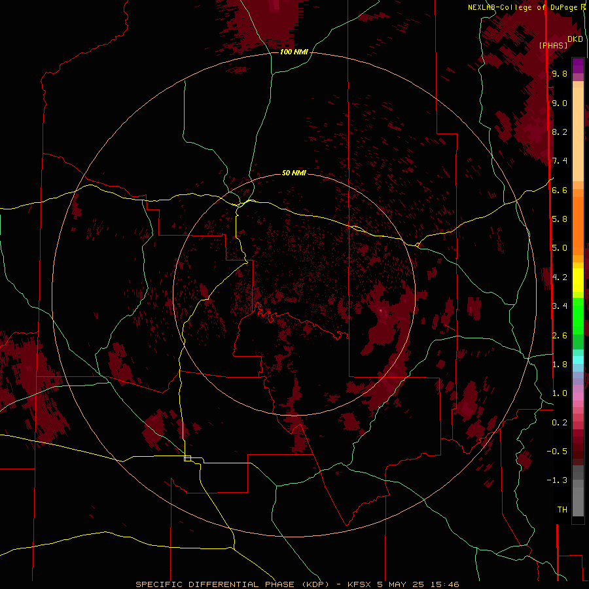Pick the peach segment of the color bar

click(578, 134)
